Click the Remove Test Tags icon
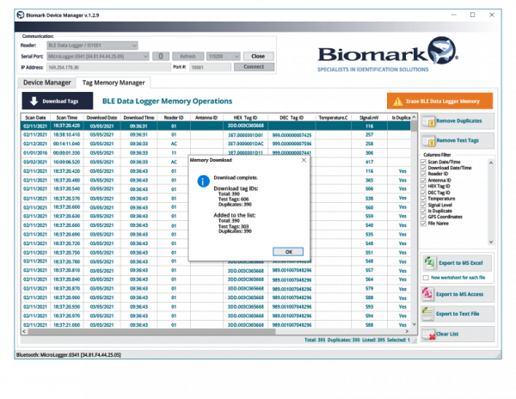The height and width of the screenshot is (399, 516). [429, 141]
